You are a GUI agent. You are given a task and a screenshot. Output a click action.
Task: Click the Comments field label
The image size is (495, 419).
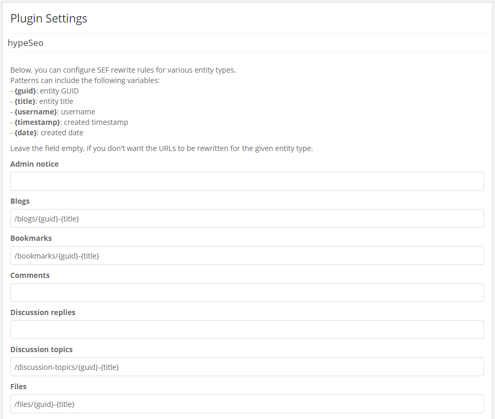pos(30,275)
